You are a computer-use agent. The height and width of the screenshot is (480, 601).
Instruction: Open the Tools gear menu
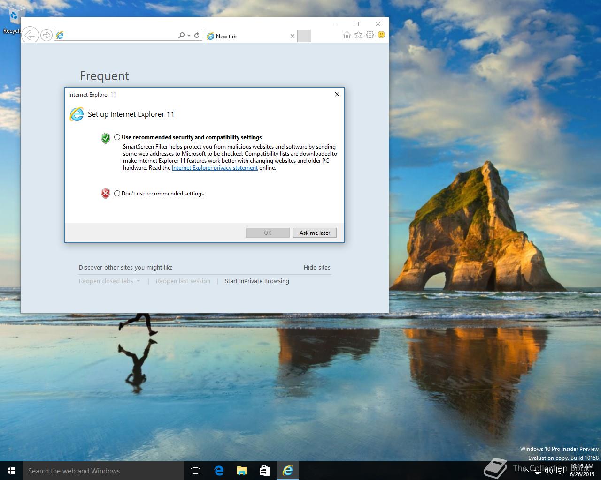pos(370,35)
